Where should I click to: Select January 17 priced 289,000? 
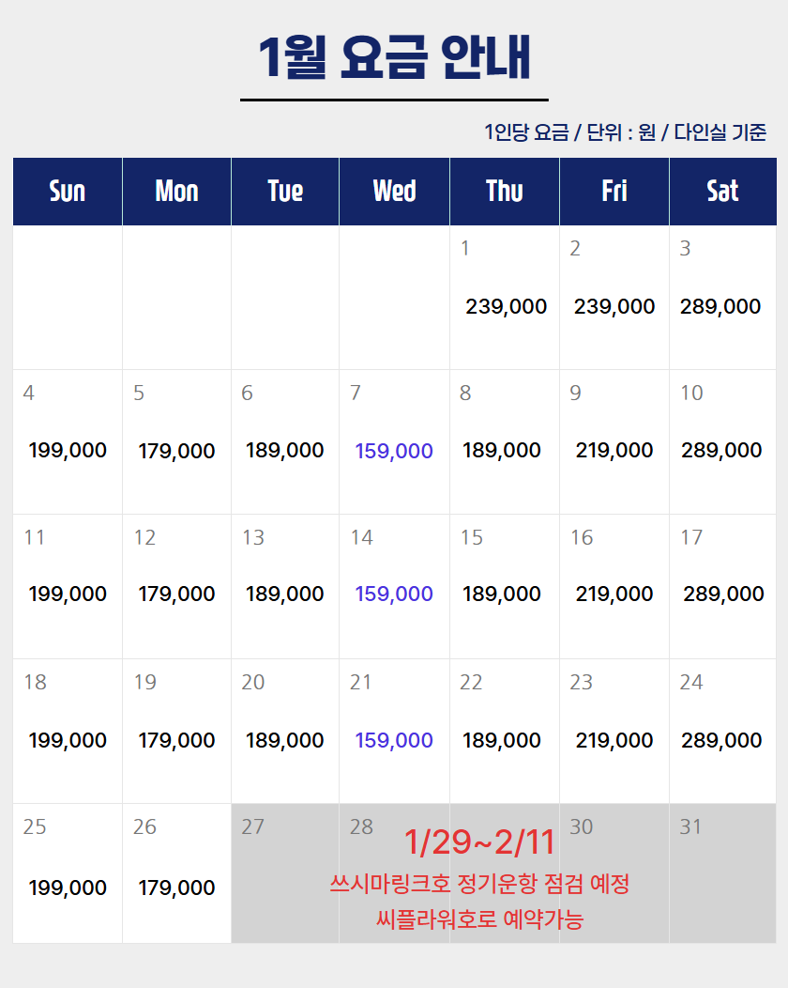tap(723, 594)
